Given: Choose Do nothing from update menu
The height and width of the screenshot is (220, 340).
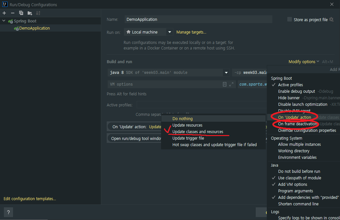Looking at the screenshot, I should coord(213,119).
